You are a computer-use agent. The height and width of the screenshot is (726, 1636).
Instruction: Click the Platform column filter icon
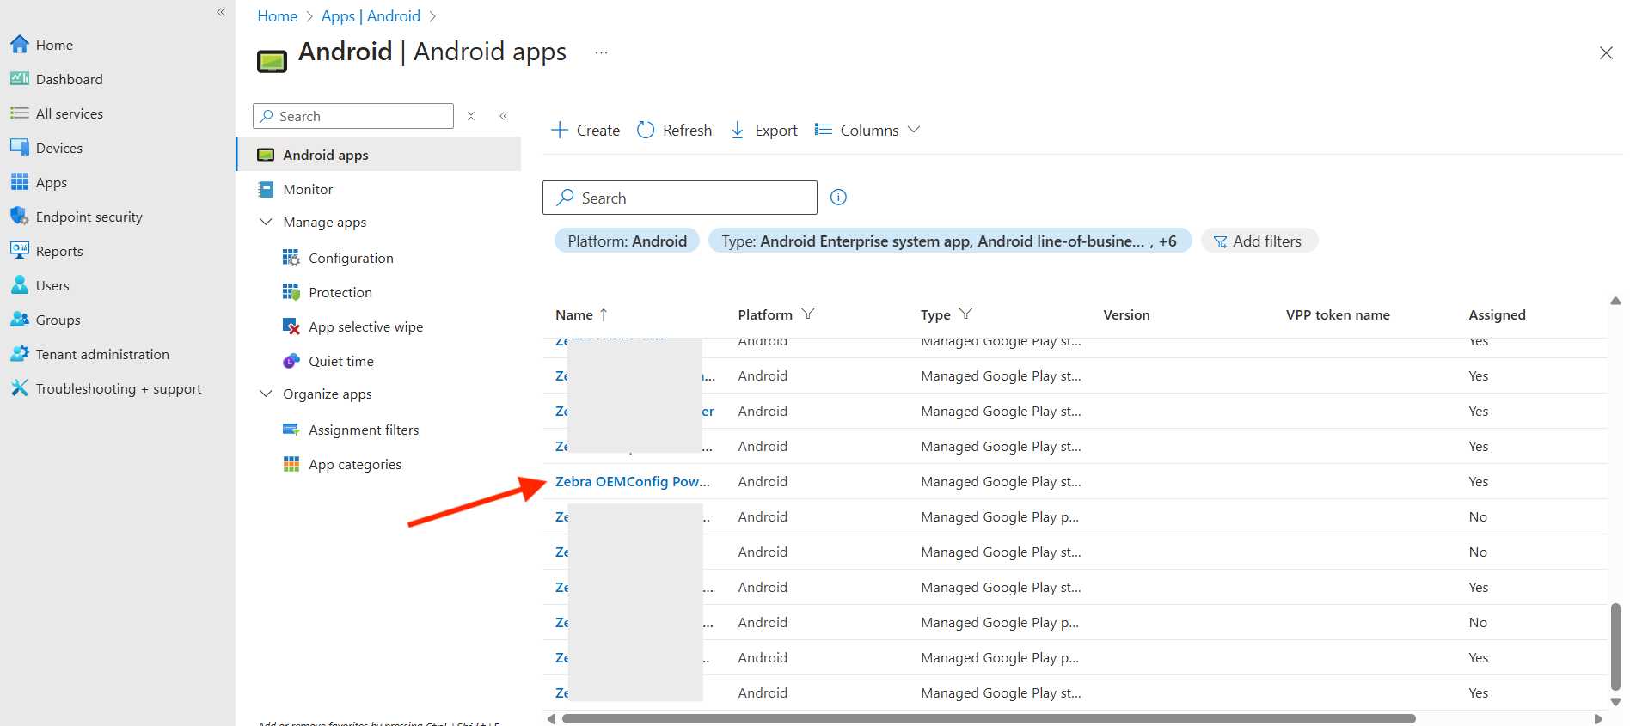coord(808,314)
